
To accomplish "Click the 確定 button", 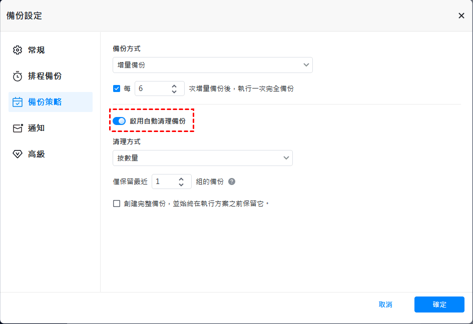I will pos(439,304).
